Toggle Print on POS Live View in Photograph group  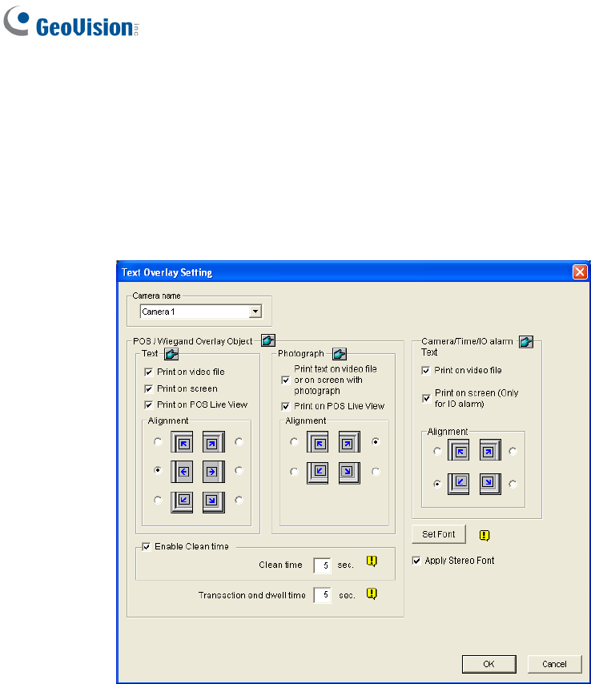tap(286, 407)
